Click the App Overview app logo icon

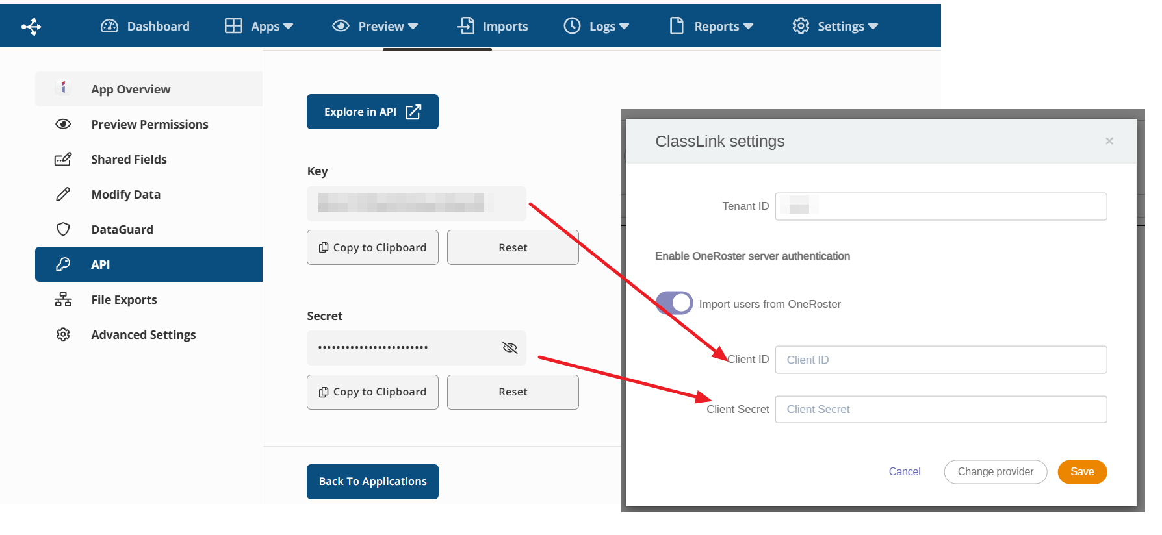(63, 88)
